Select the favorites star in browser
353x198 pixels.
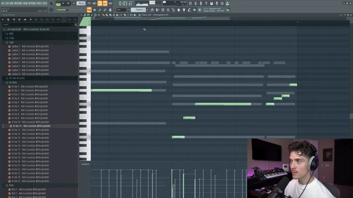[x=30, y=20]
